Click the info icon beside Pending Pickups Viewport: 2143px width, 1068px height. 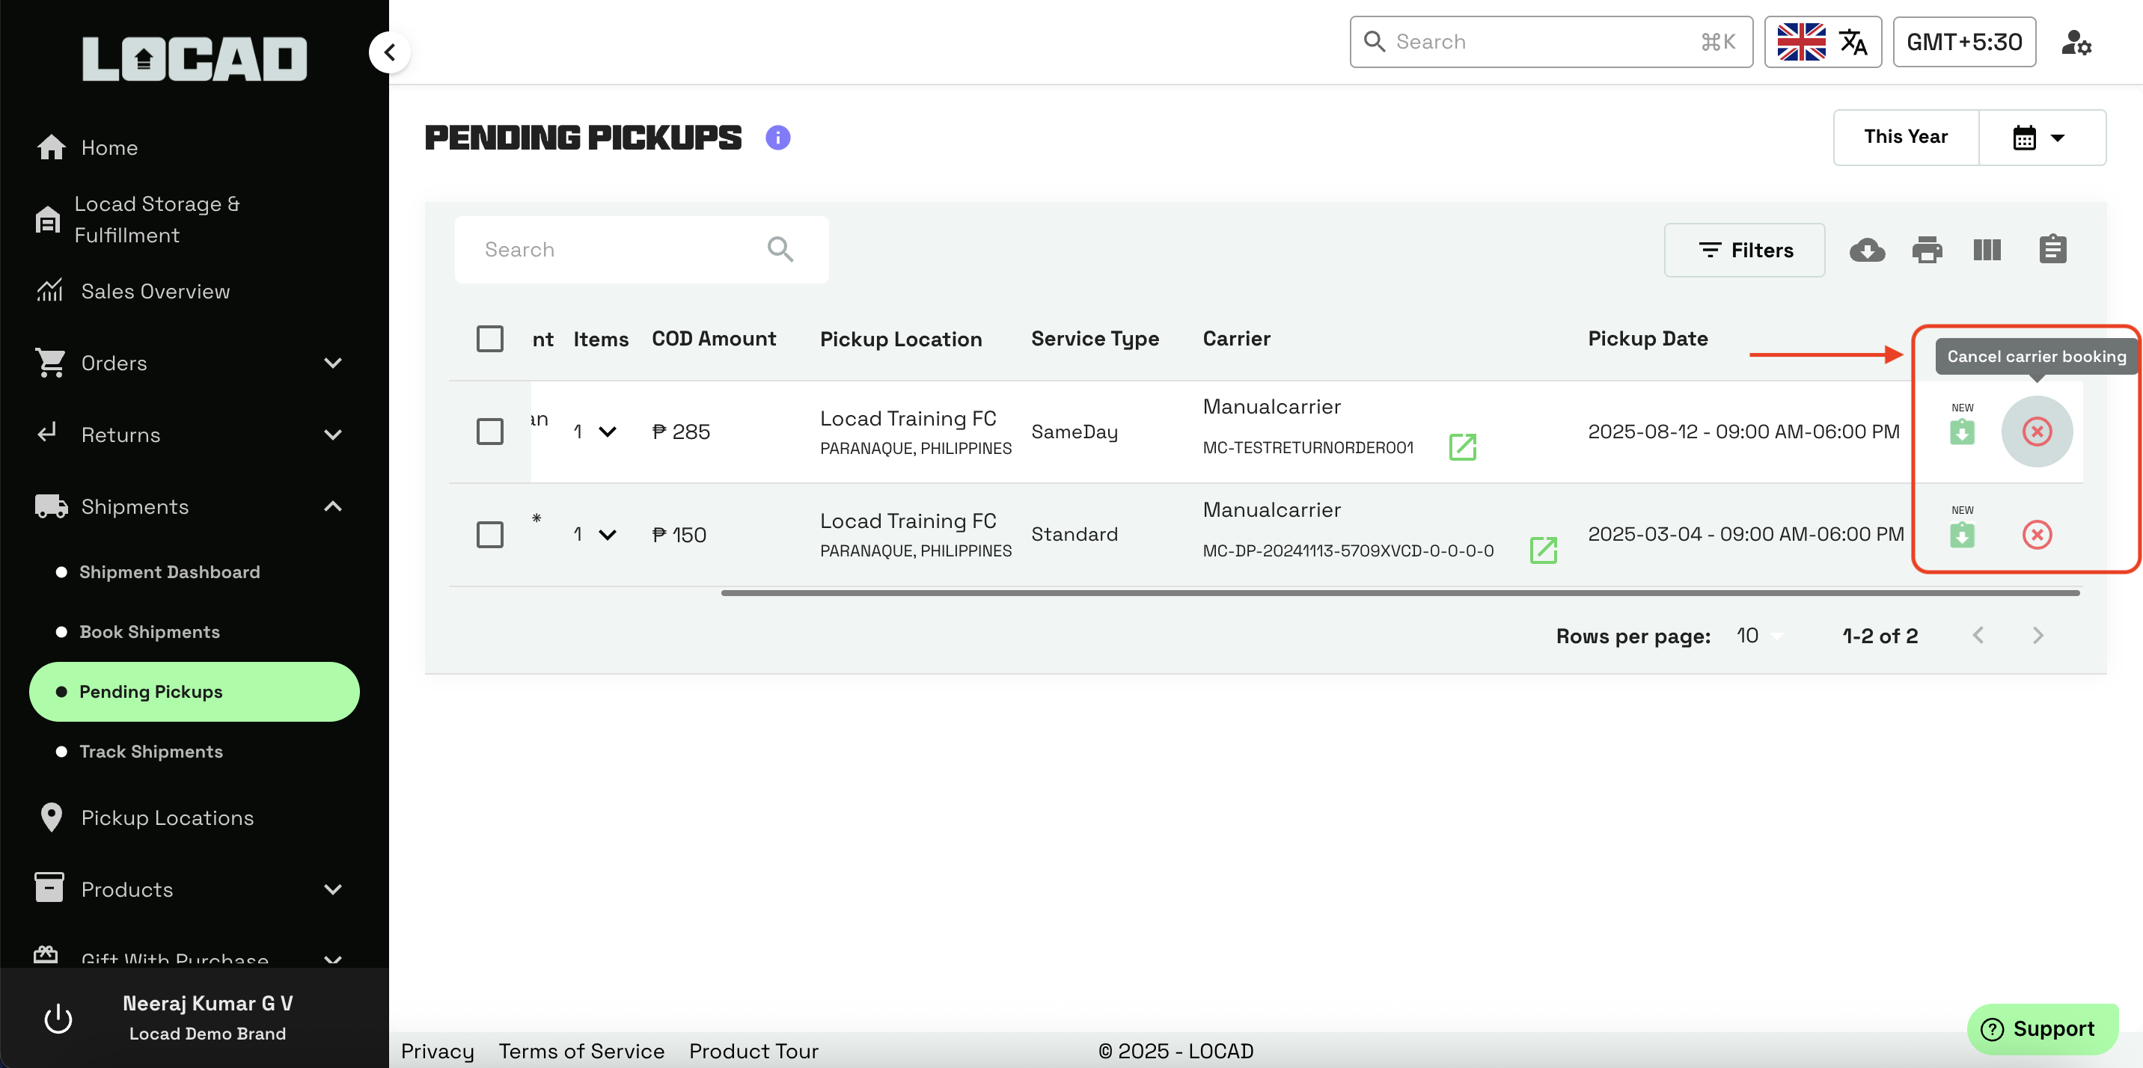click(777, 138)
